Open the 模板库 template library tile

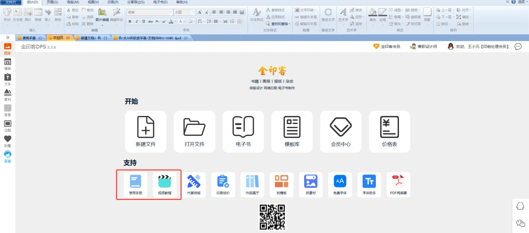[x=292, y=131]
